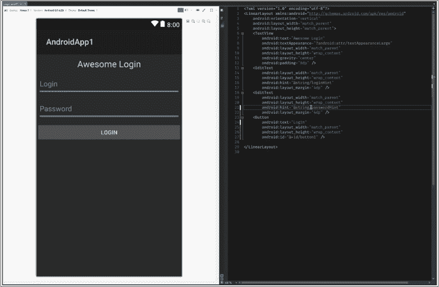The height and width of the screenshot is (287, 439).
Task: Click the horizontal split icon at the splitter bottom
Action: [222, 279]
